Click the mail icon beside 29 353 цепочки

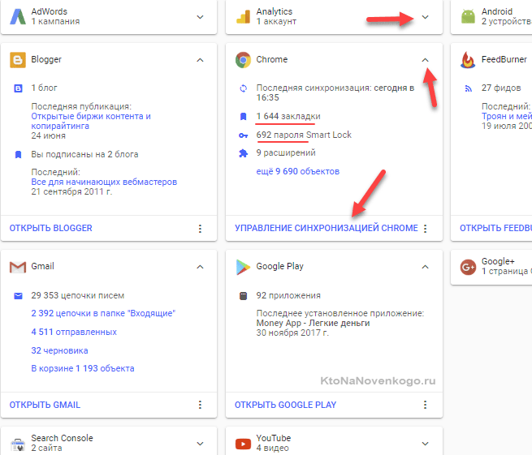click(x=18, y=296)
